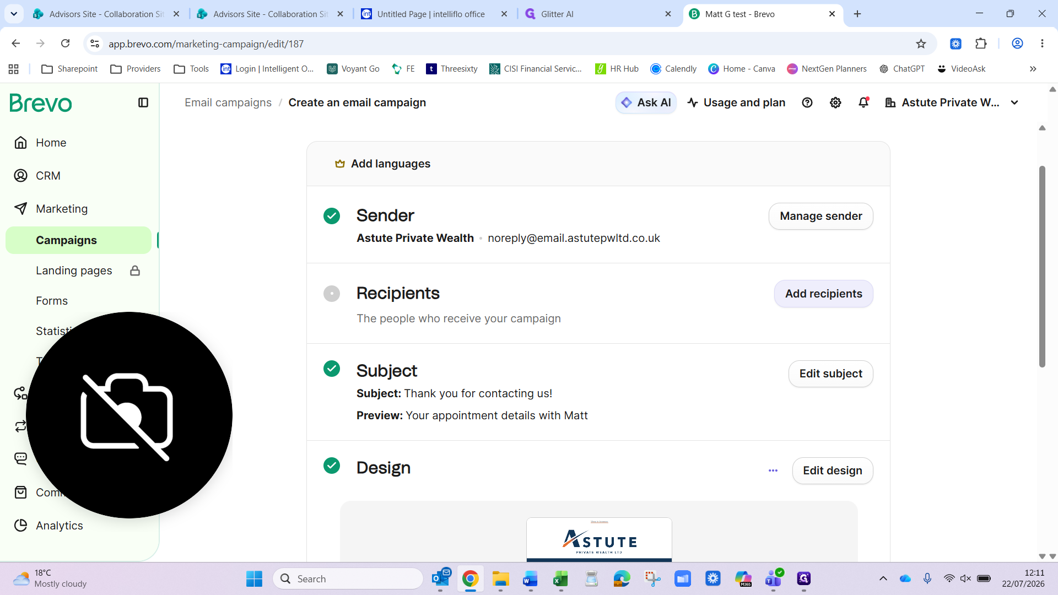1058x595 pixels.
Task: Open the Providers bookmarks folder
Action: coord(136,69)
